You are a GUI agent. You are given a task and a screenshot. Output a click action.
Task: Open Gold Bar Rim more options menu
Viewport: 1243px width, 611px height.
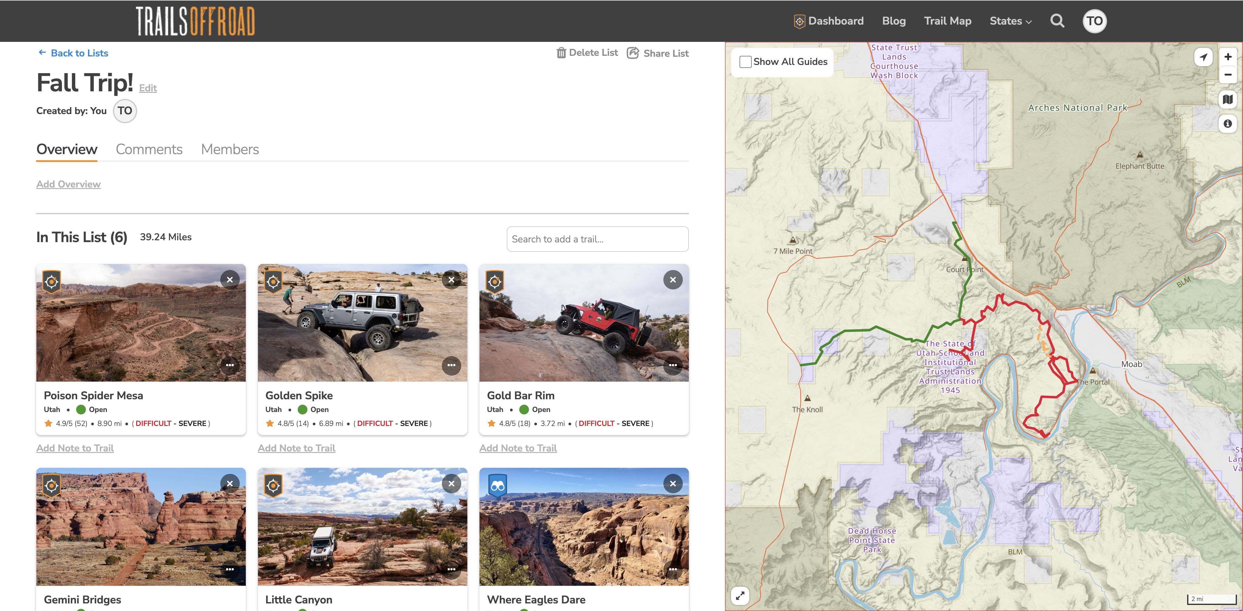[673, 365]
